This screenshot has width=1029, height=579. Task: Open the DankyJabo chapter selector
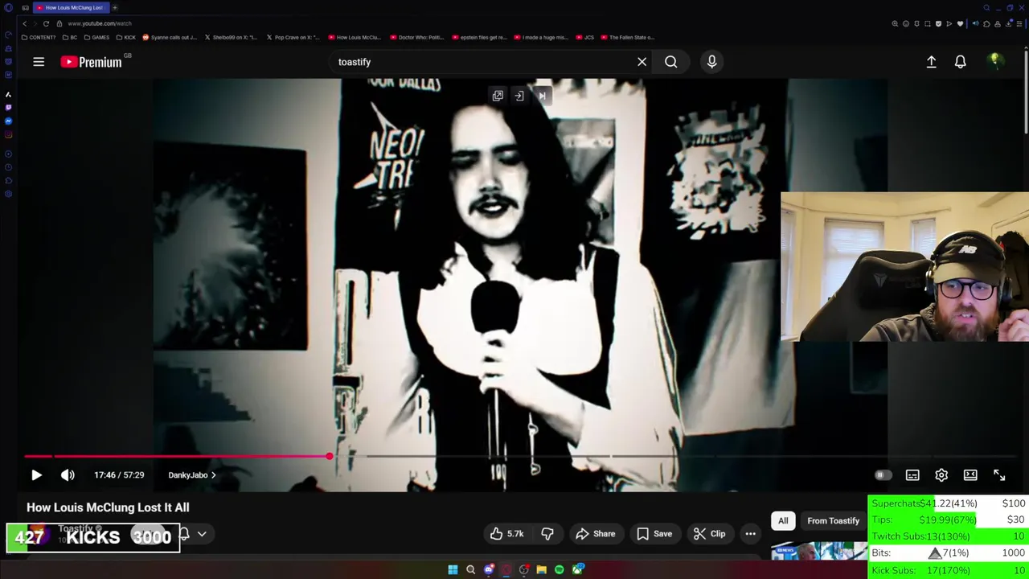191,475
